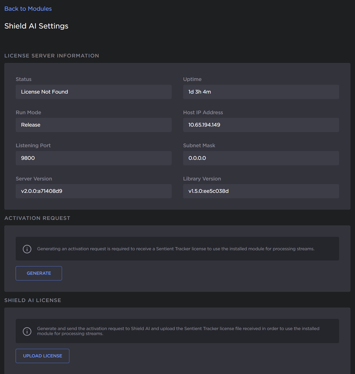Image resolution: width=355 pixels, height=374 pixels.
Task: Click the info icon in Shield AI License
Action: (27, 331)
